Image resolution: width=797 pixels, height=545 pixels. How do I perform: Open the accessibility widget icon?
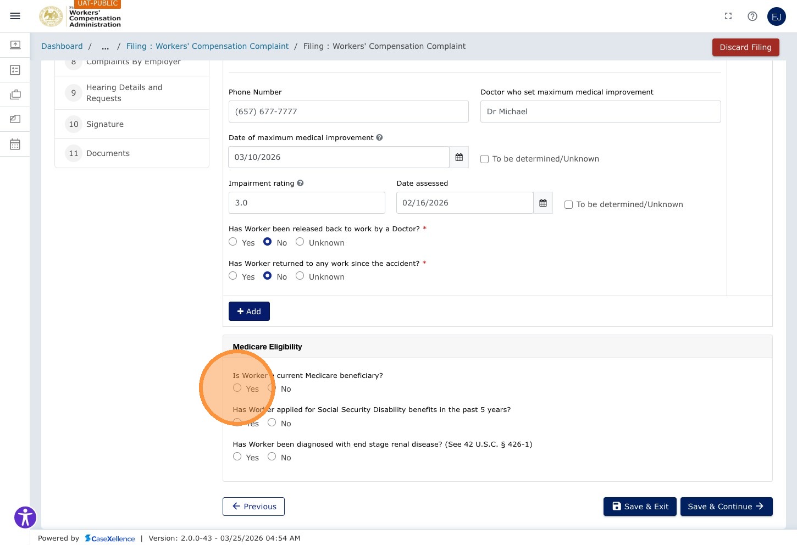click(x=25, y=517)
